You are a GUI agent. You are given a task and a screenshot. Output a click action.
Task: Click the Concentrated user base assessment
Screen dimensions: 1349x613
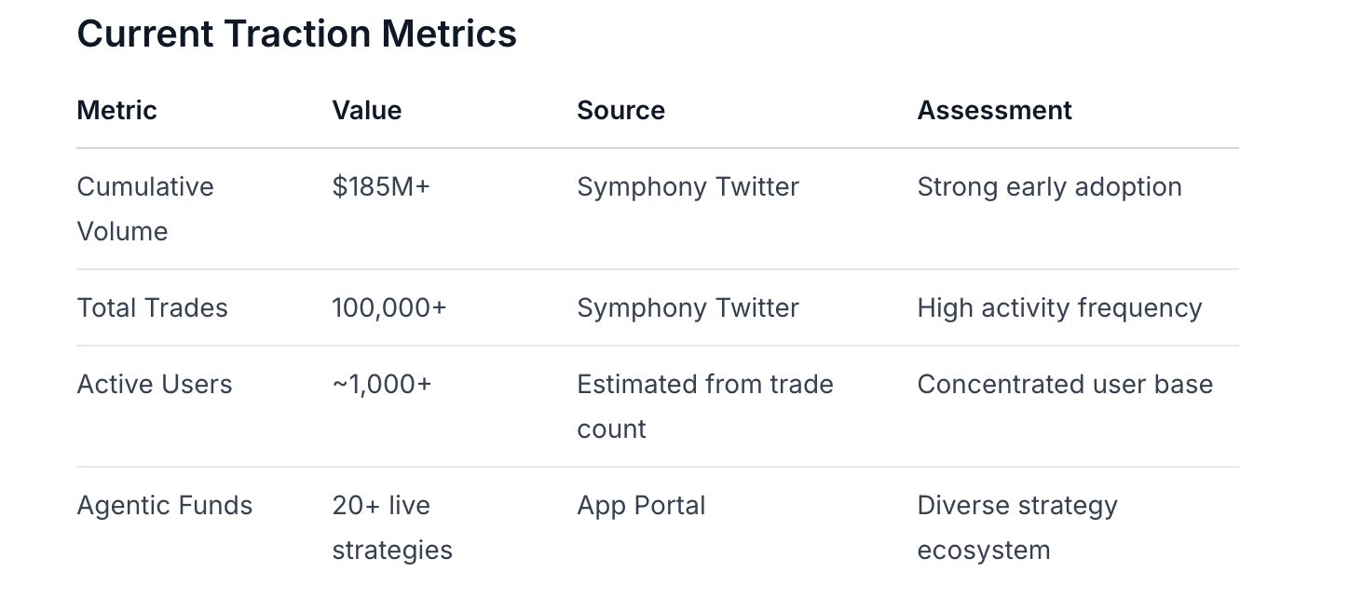(x=1065, y=384)
